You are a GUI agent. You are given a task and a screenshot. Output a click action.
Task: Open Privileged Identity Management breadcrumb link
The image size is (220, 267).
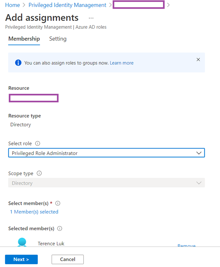tap(67, 5)
